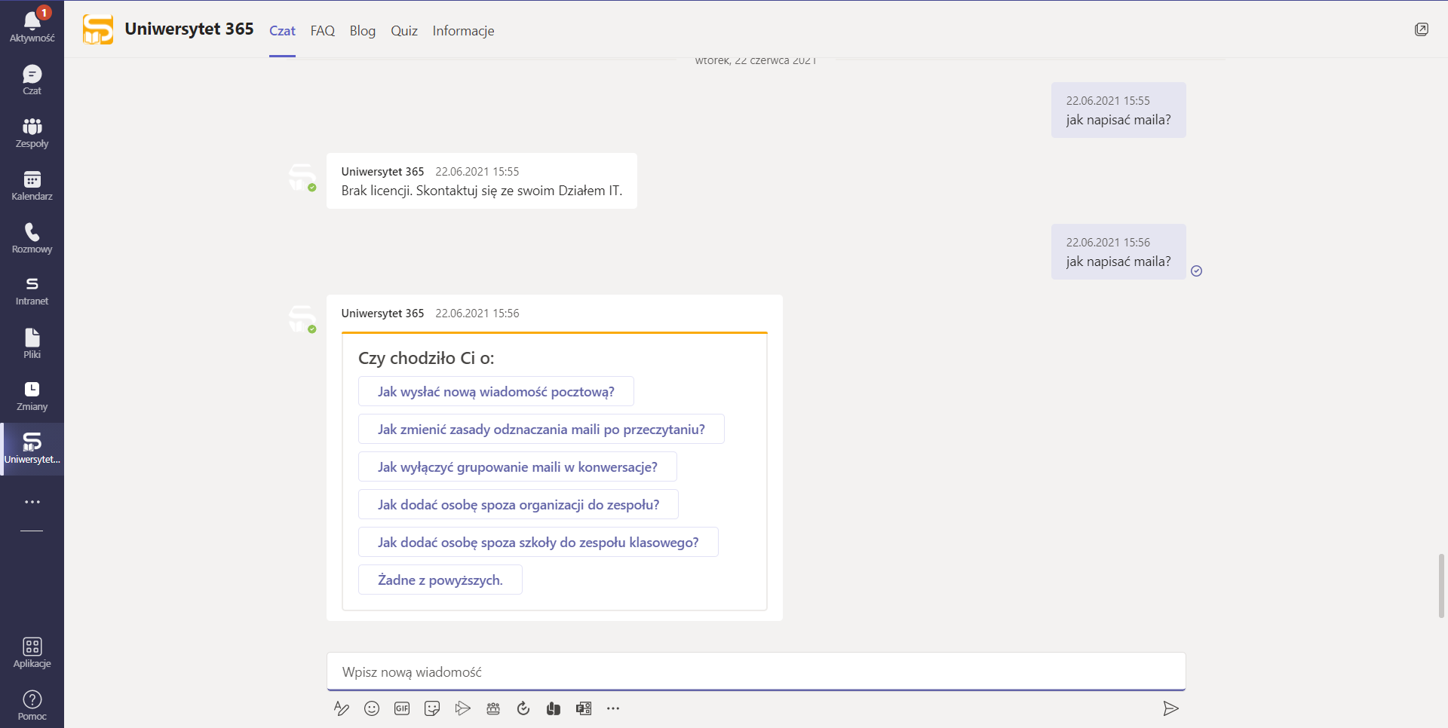Open Aplikacje store

tap(32, 653)
